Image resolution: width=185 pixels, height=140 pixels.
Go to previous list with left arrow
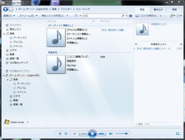136,44
